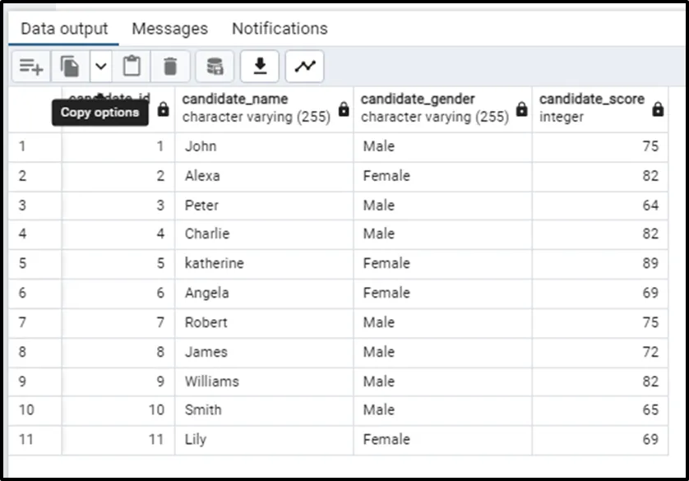Select the Data output tab
The height and width of the screenshot is (481, 689).
(x=64, y=29)
